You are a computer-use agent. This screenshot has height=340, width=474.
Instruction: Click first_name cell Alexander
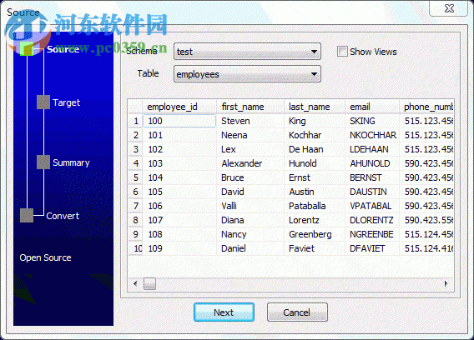point(250,163)
